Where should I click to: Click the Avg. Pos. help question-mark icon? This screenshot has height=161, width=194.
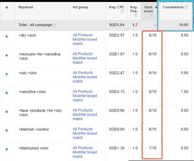click(x=135, y=15)
